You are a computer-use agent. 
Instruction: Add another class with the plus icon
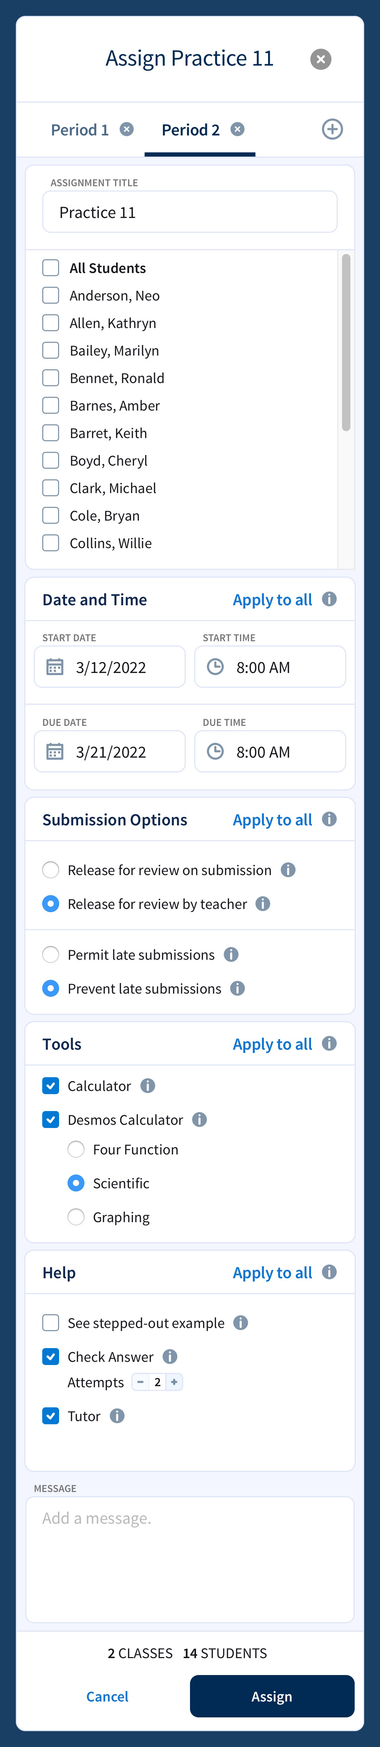pos(332,129)
